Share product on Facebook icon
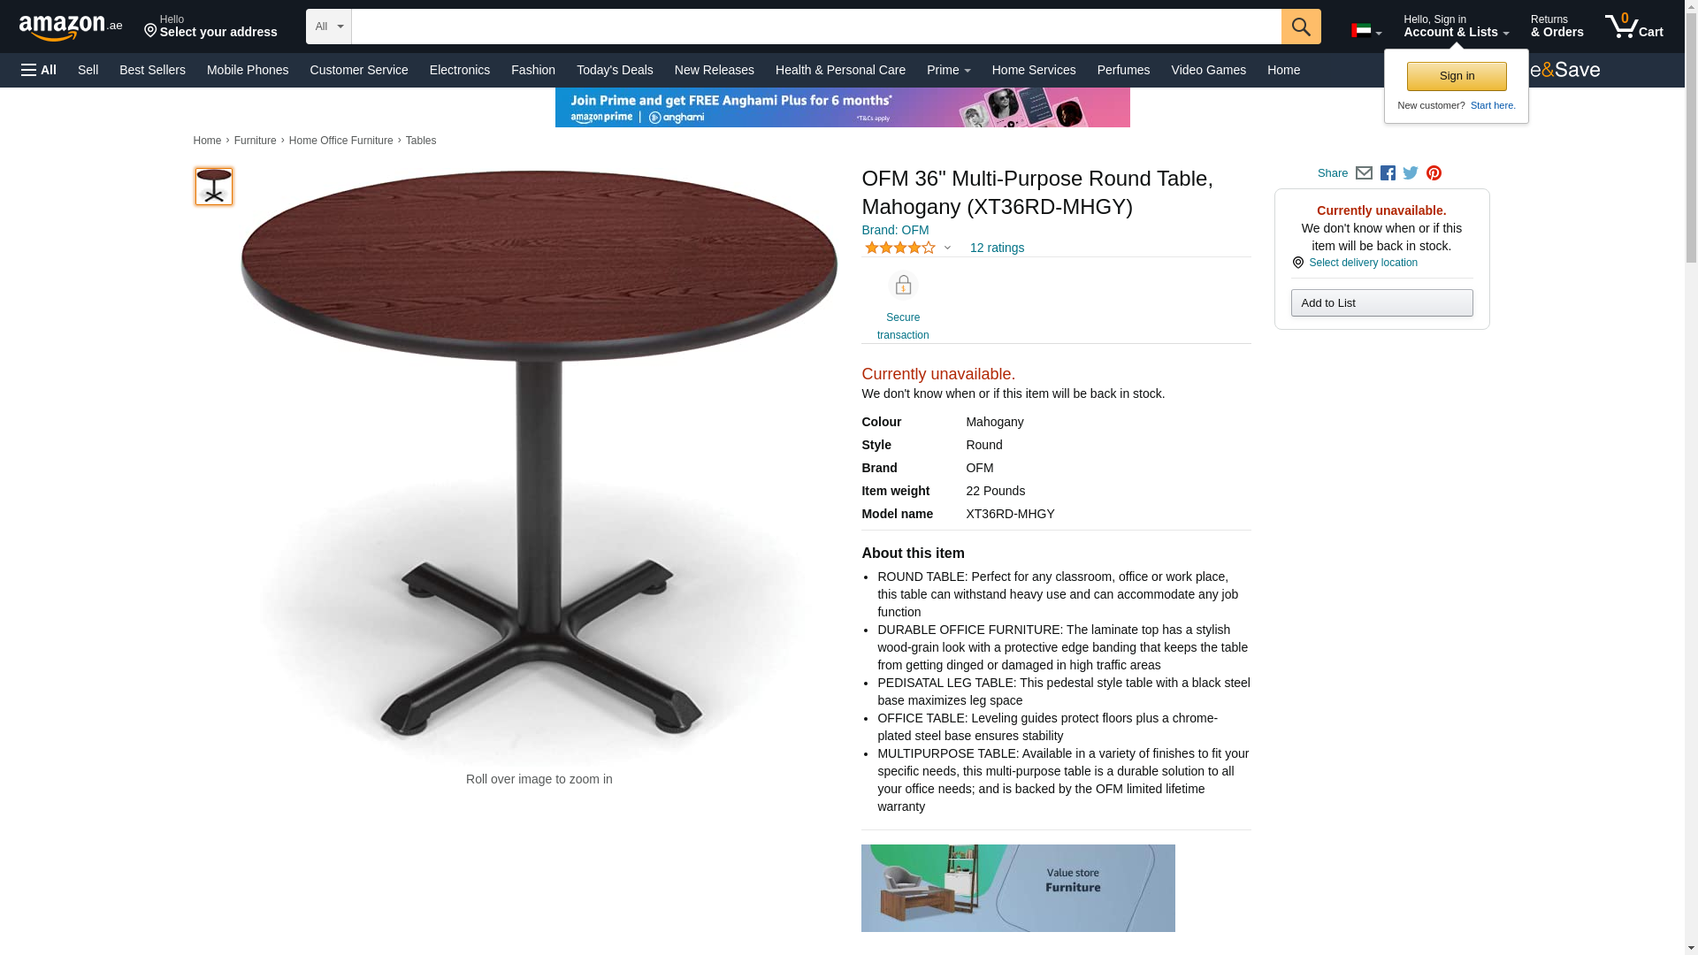 pyautogui.click(x=1388, y=173)
